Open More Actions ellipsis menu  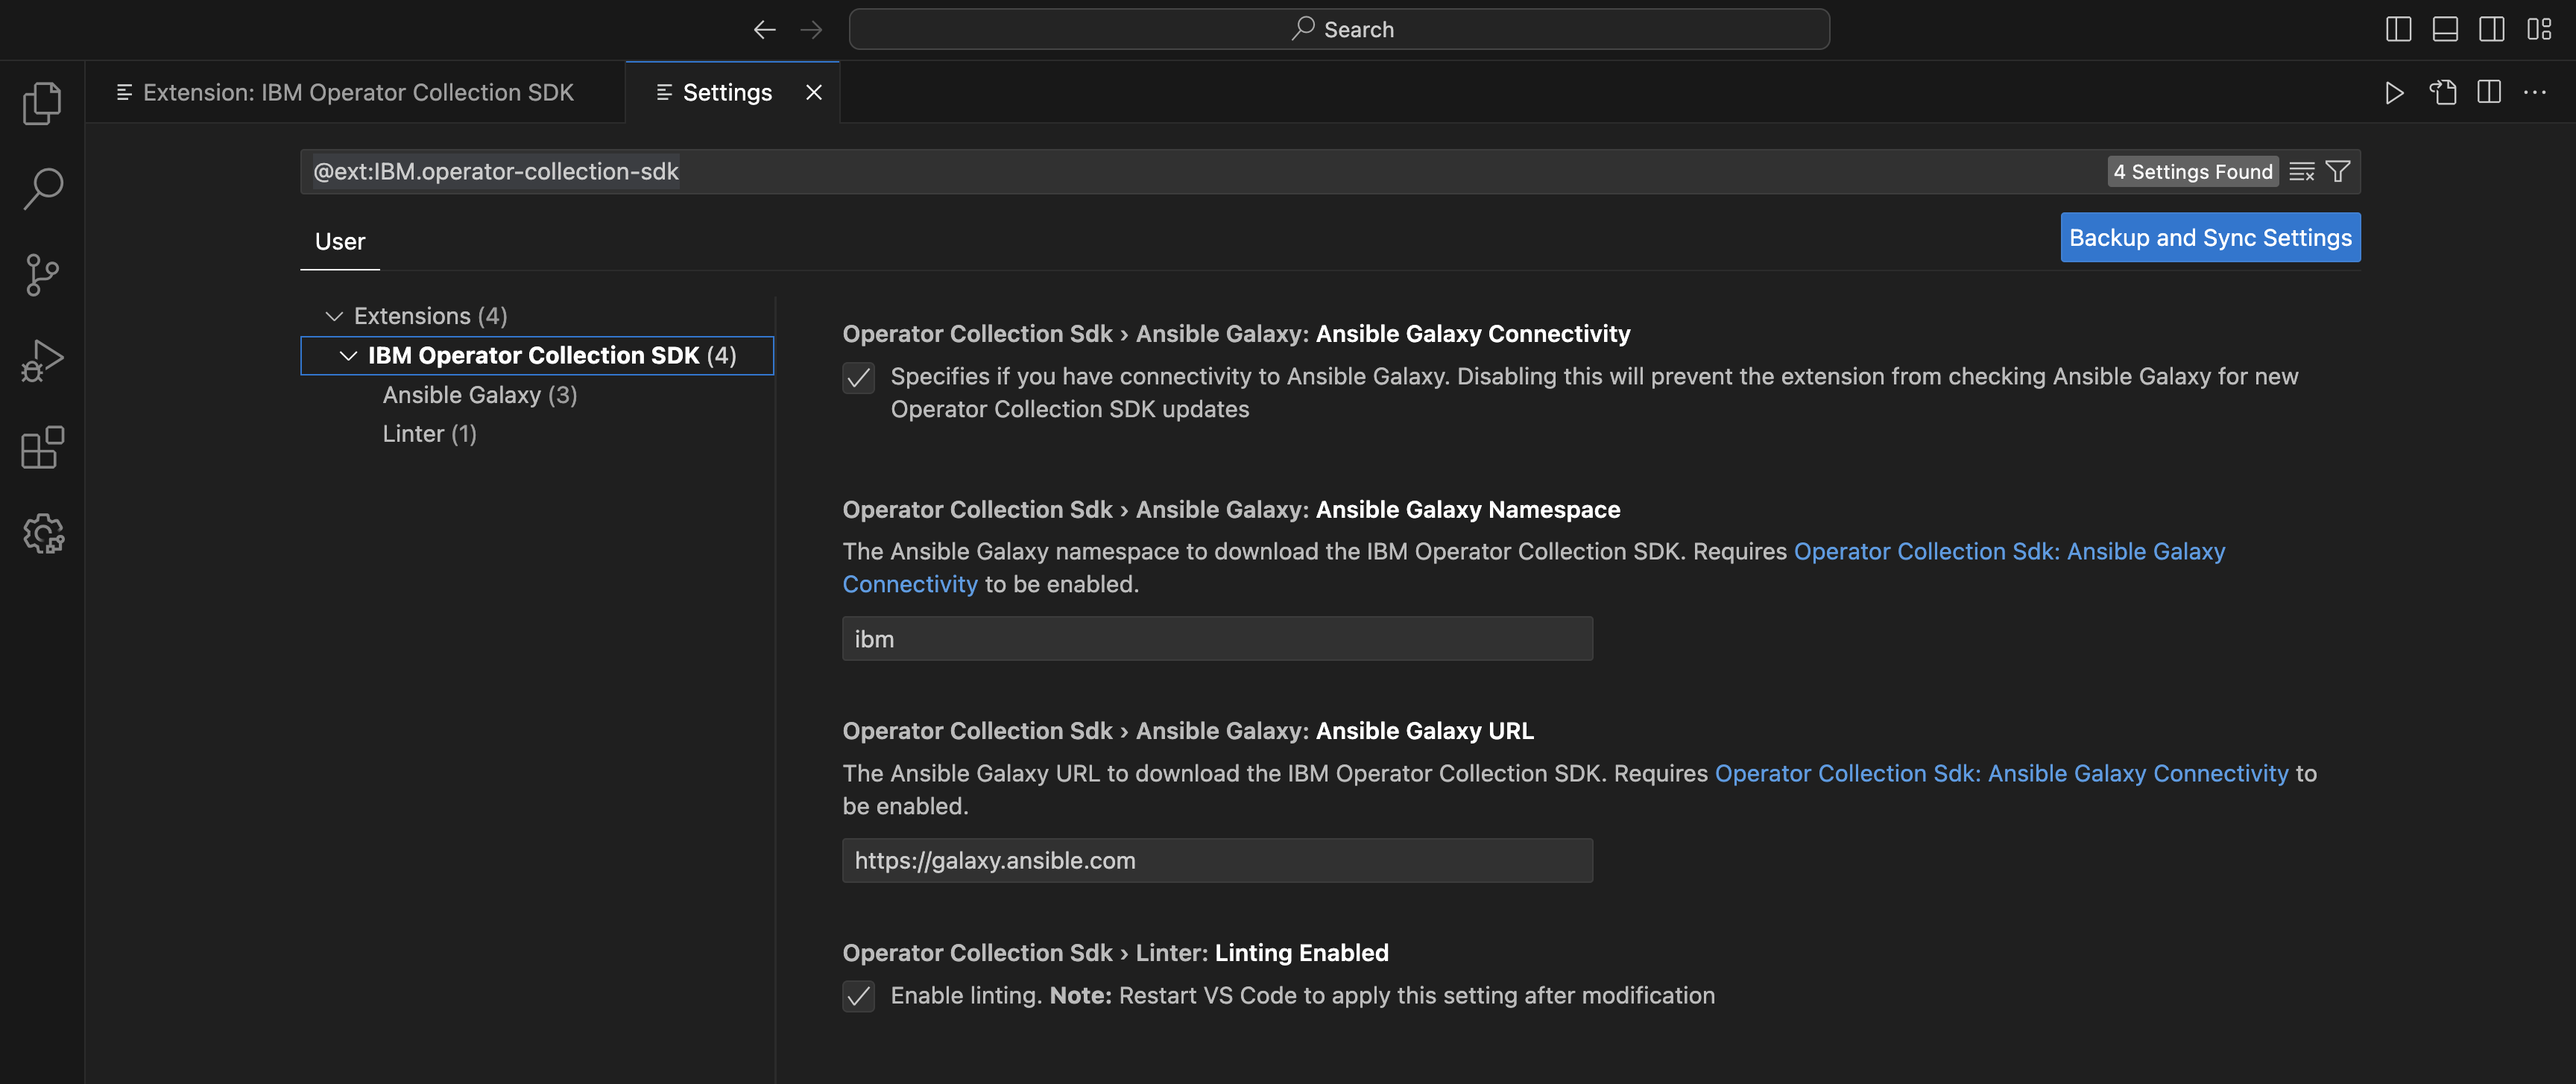[x=2535, y=93]
